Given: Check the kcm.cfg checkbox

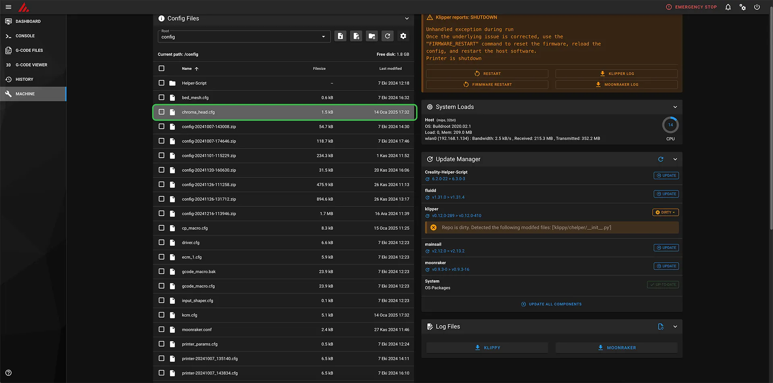Looking at the screenshot, I should click(161, 315).
